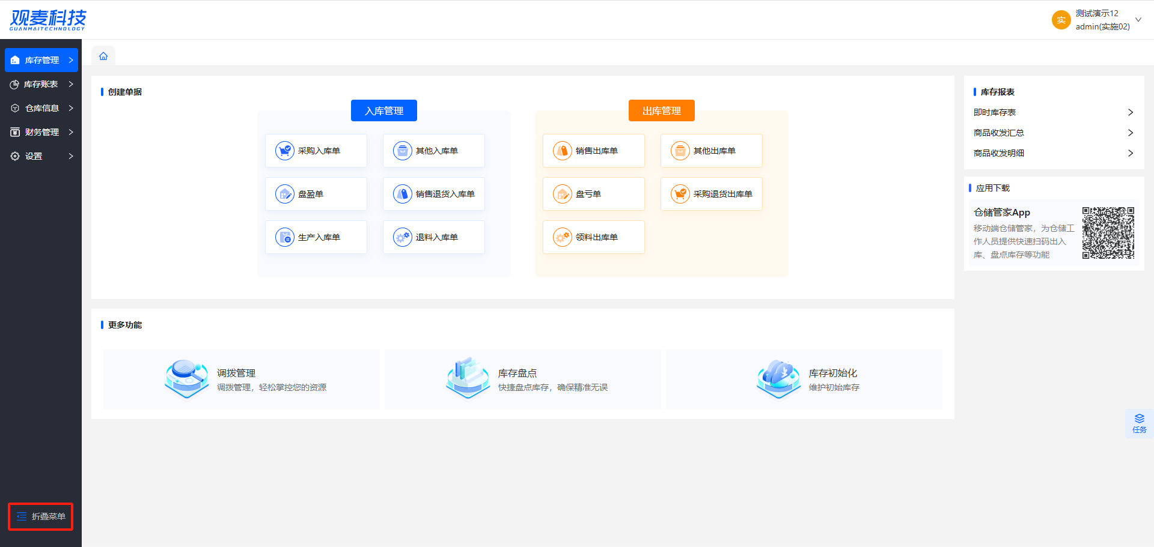Open the 库存盘点 card title
This screenshot has height=547, width=1154.
click(517, 373)
